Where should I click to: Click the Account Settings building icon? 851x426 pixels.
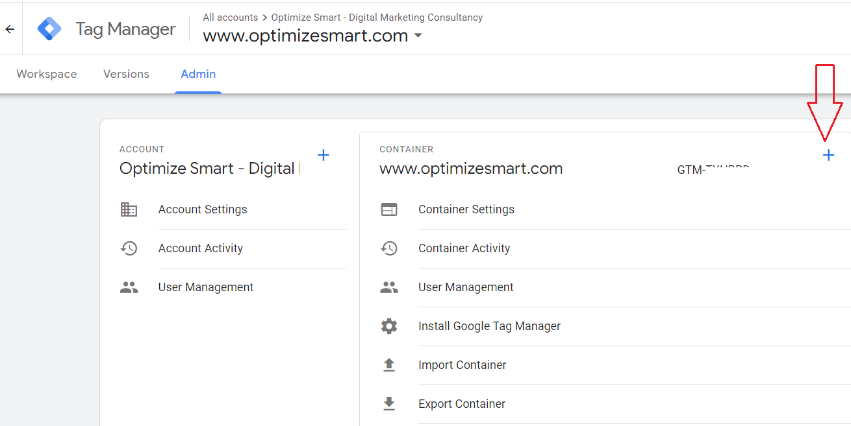point(129,209)
